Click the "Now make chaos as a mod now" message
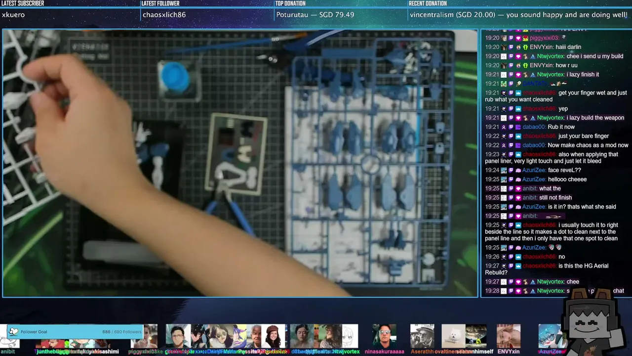The image size is (632, 356). coord(588,145)
